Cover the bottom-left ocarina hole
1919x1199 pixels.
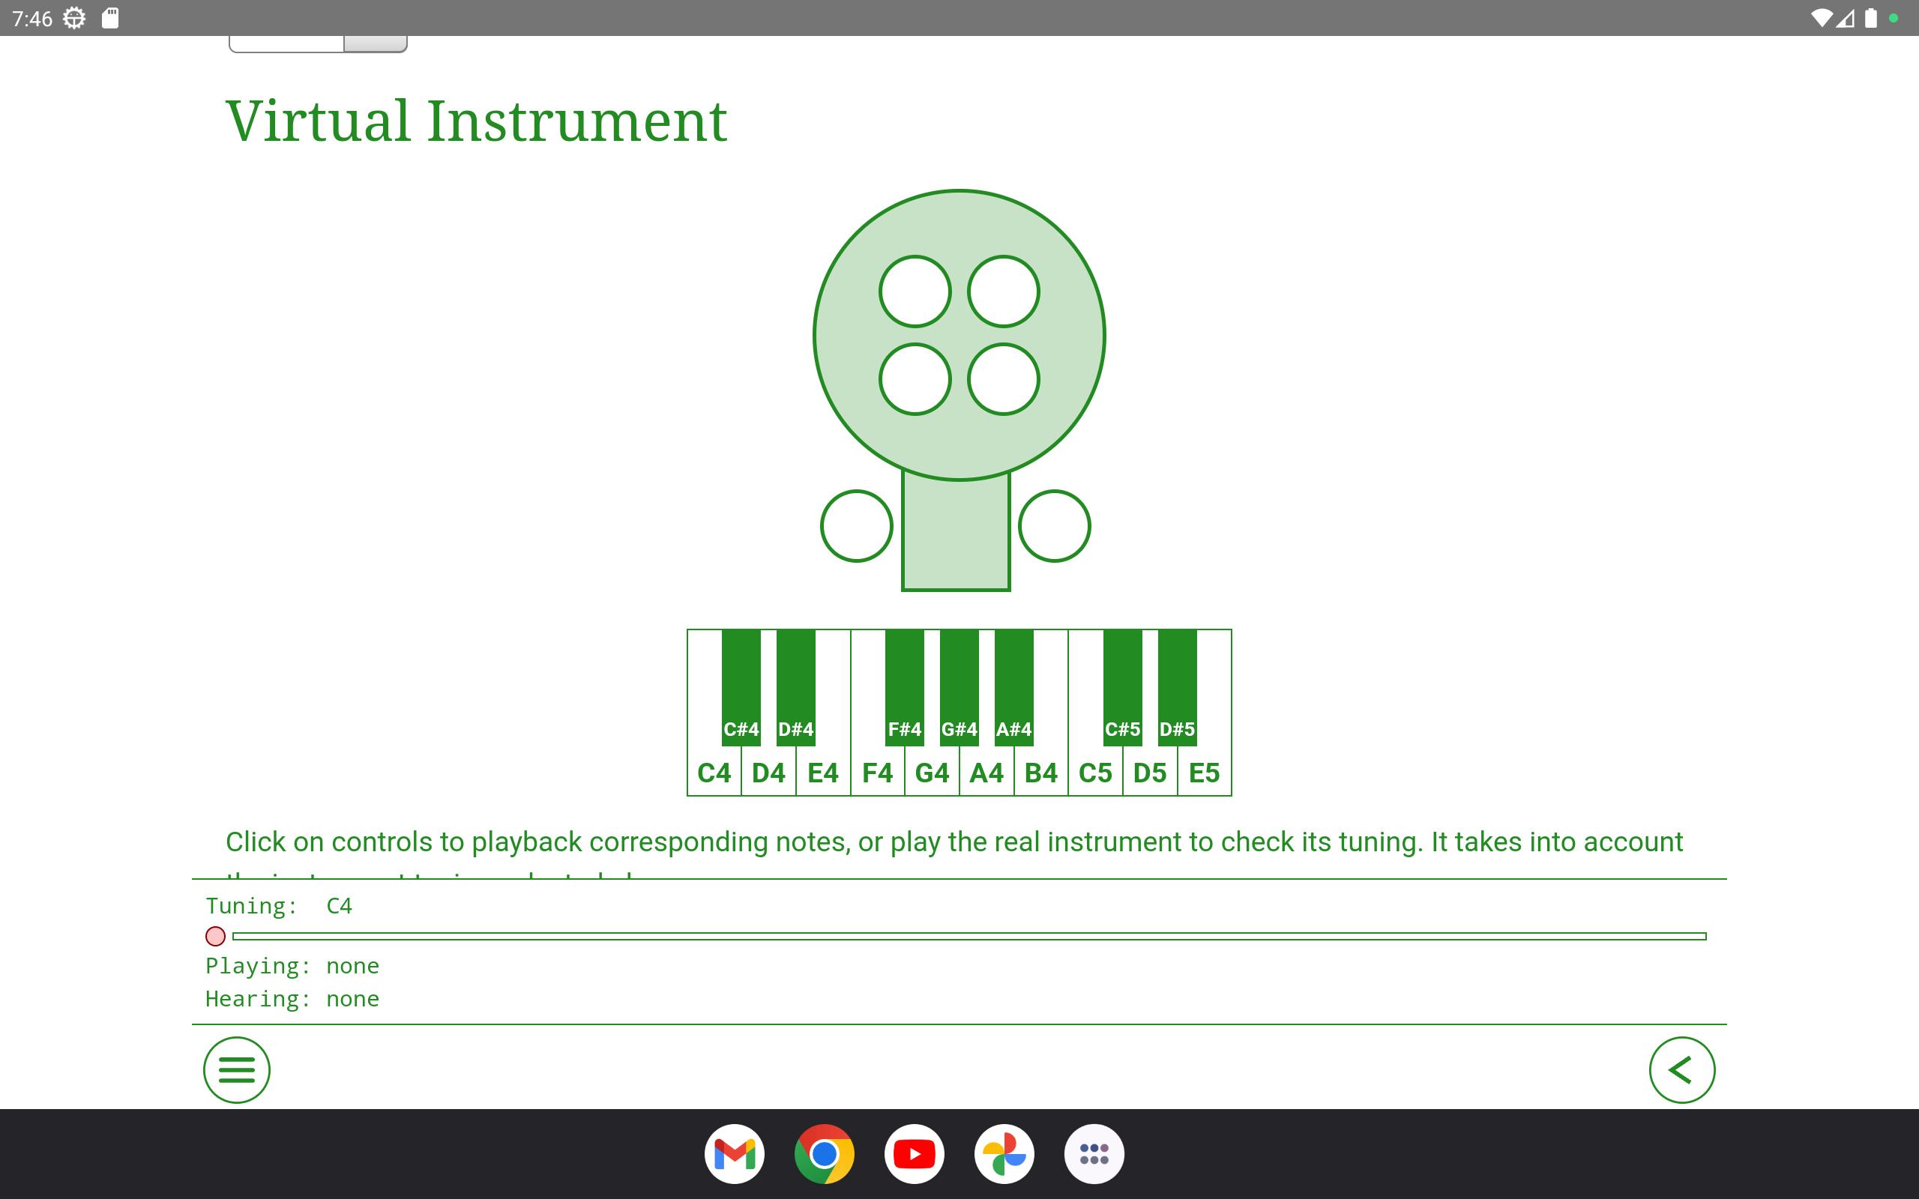pyautogui.click(x=915, y=379)
